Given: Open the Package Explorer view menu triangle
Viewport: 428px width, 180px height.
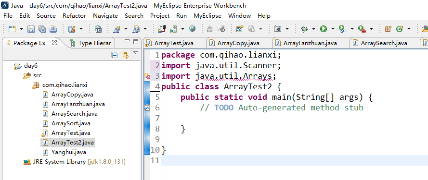Looking at the screenshot, I should (136, 52).
